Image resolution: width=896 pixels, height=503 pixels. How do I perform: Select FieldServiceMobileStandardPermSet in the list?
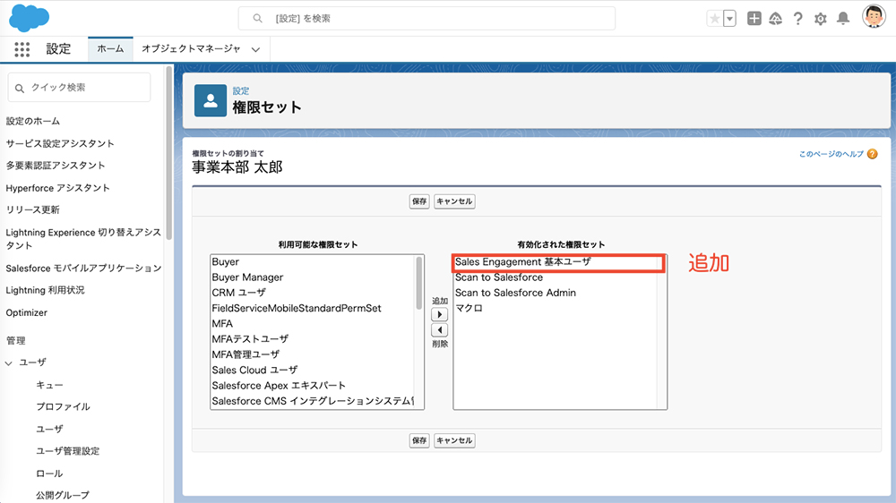(297, 308)
